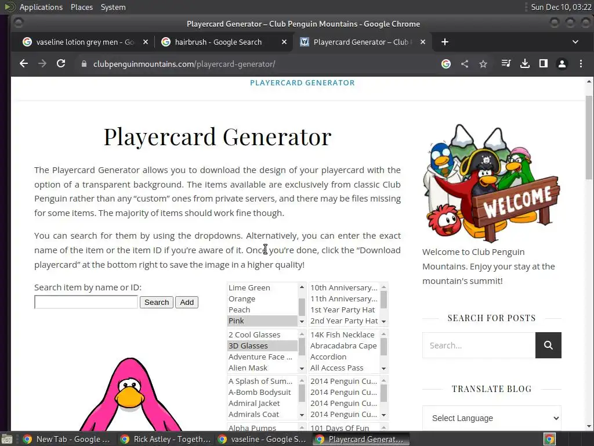Click down arrow of head items list

(384, 321)
